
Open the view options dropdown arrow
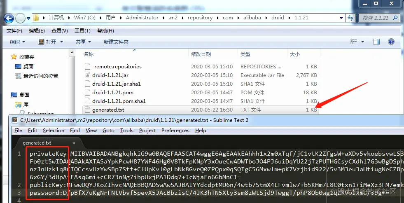pos(362,42)
